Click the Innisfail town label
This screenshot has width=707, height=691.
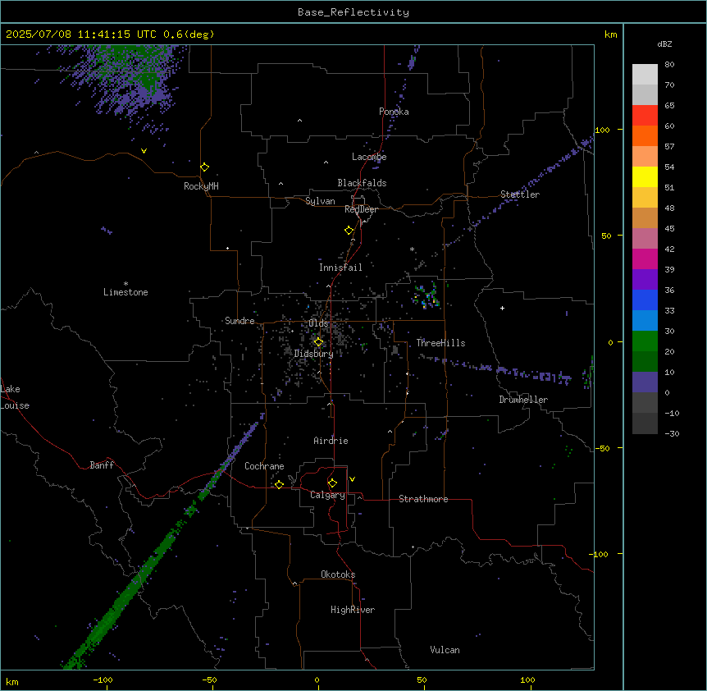340,268
